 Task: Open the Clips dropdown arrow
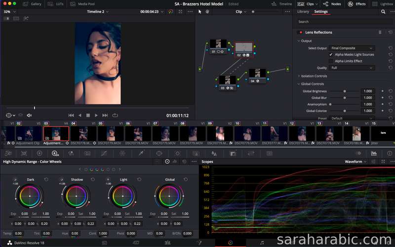(x=316, y=4)
